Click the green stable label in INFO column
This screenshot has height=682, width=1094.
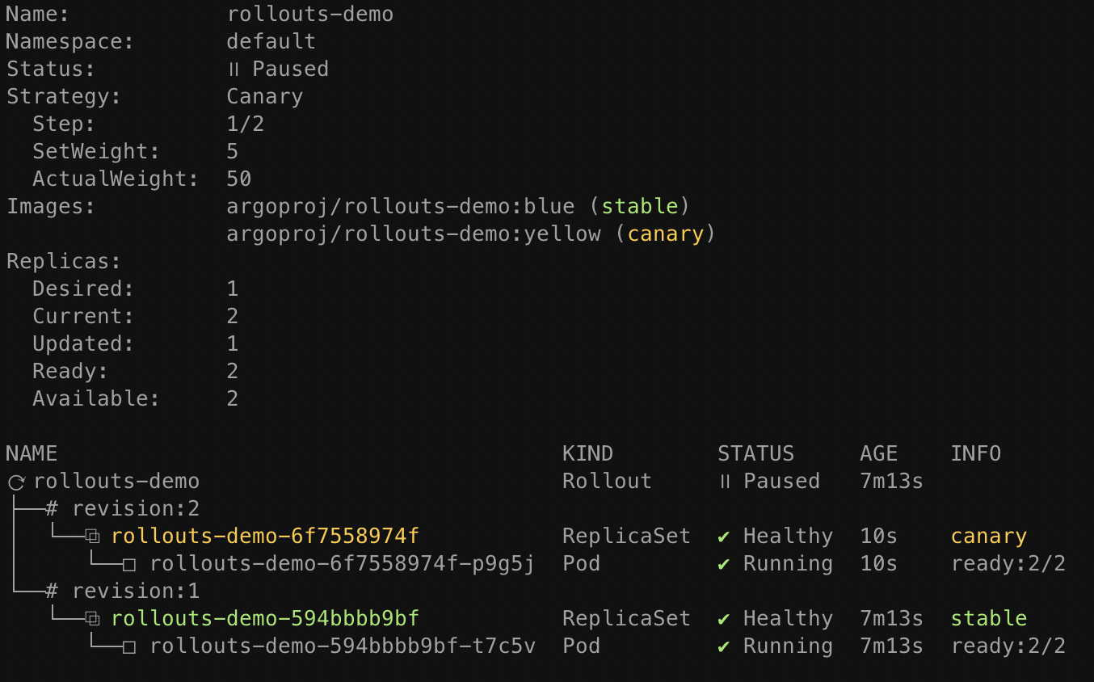click(x=989, y=619)
